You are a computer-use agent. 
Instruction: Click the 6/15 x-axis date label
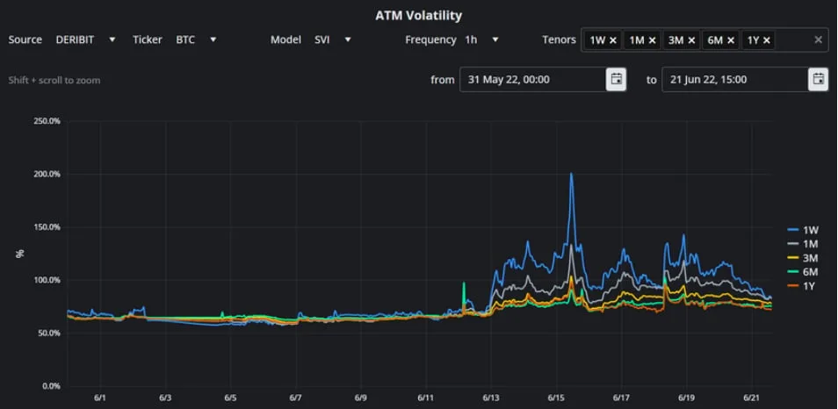point(556,398)
